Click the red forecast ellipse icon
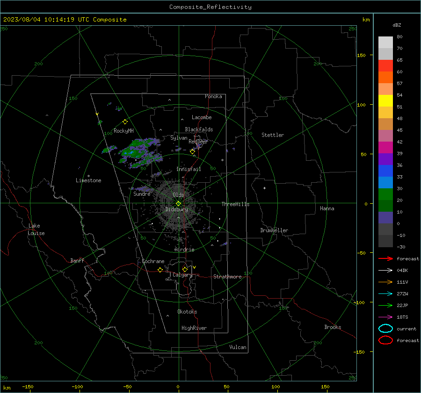Image resolution: width=421 pixels, height=393 pixels. pos(385,340)
